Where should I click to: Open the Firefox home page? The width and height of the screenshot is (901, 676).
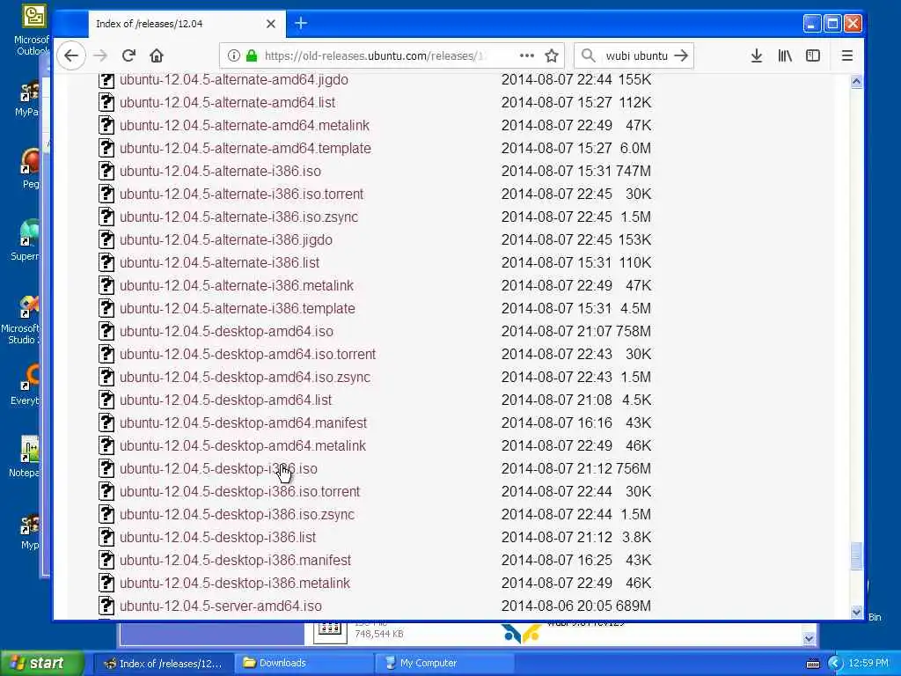click(157, 55)
